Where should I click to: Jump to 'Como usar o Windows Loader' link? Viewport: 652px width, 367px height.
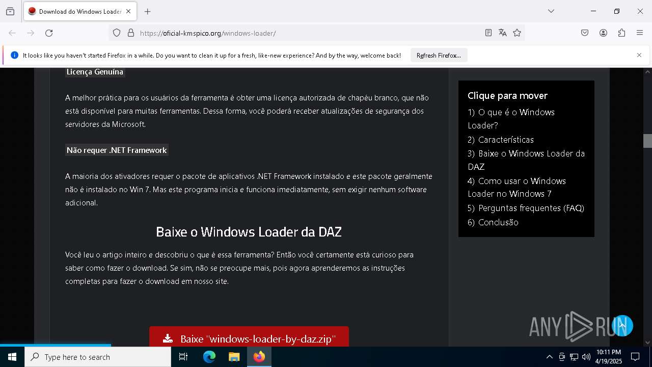[x=517, y=187]
